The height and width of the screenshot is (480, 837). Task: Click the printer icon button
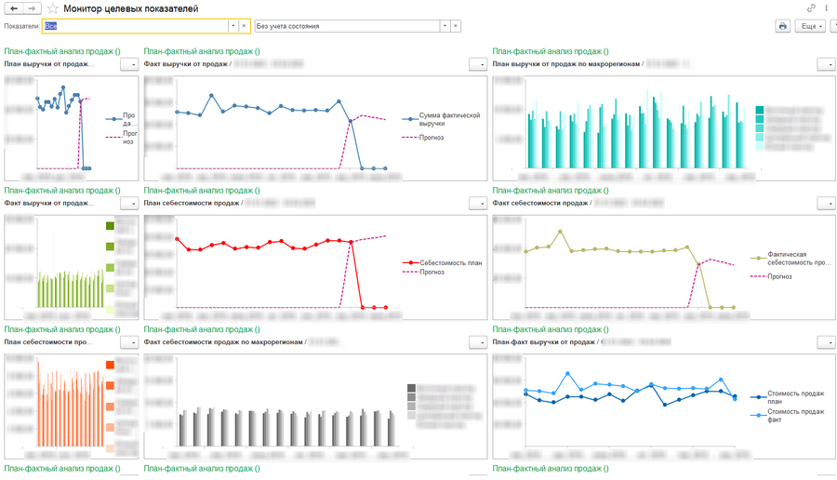(782, 26)
